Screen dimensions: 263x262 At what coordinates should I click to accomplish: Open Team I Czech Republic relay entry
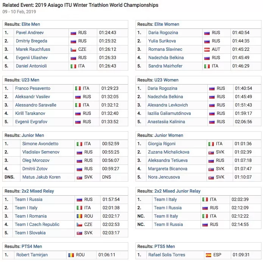click(37, 224)
